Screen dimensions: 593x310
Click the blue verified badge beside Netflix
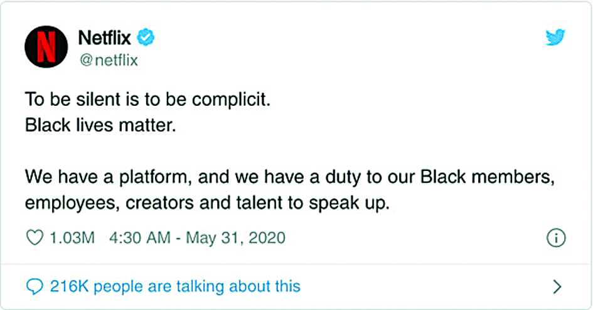click(x=146, y=38)
